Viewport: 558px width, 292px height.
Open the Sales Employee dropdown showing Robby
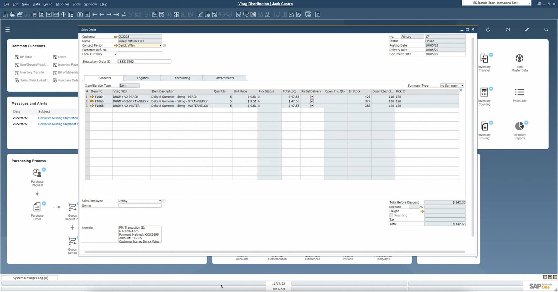159,201
